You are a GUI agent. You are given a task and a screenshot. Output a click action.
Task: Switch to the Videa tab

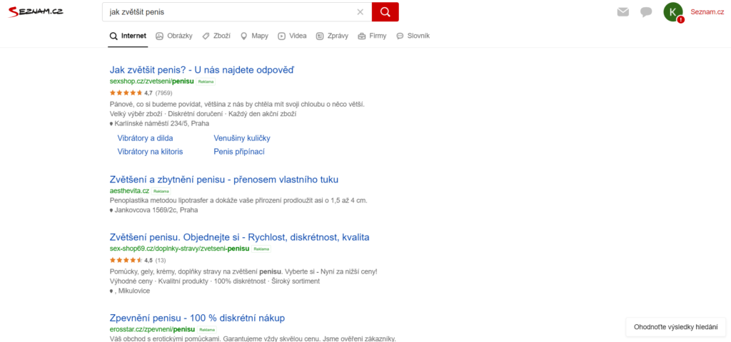click(292, 36)
